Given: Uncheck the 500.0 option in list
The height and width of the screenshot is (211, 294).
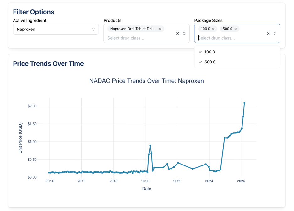Looking at the screenshot, I should (x=237, y=62).
